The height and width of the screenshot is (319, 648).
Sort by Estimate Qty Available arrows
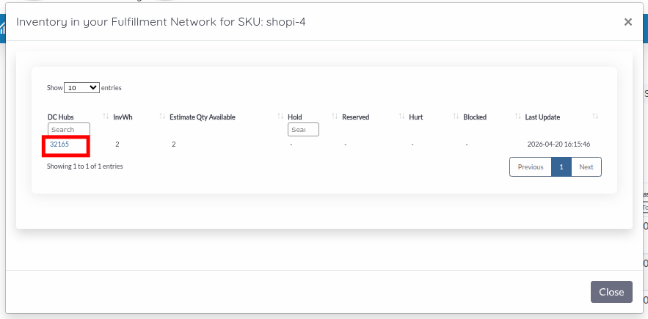280,117
